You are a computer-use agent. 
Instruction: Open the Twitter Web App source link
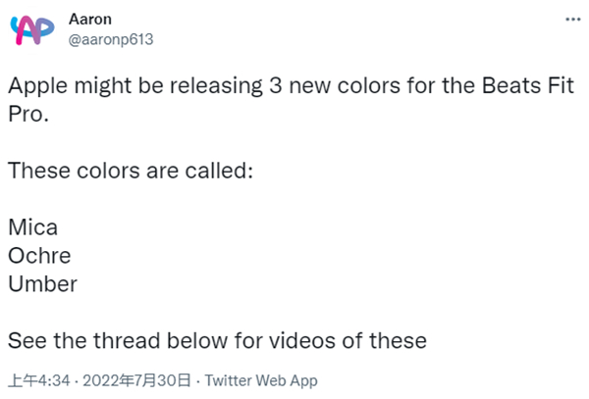263,379
